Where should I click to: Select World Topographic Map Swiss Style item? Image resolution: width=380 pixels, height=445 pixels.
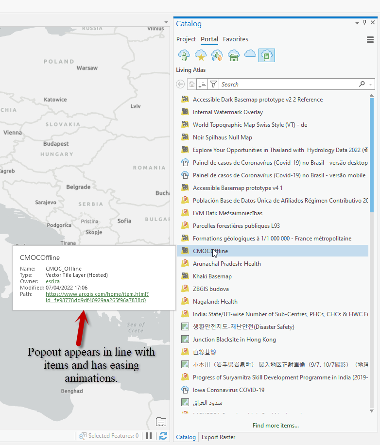[x=273, y=125]
